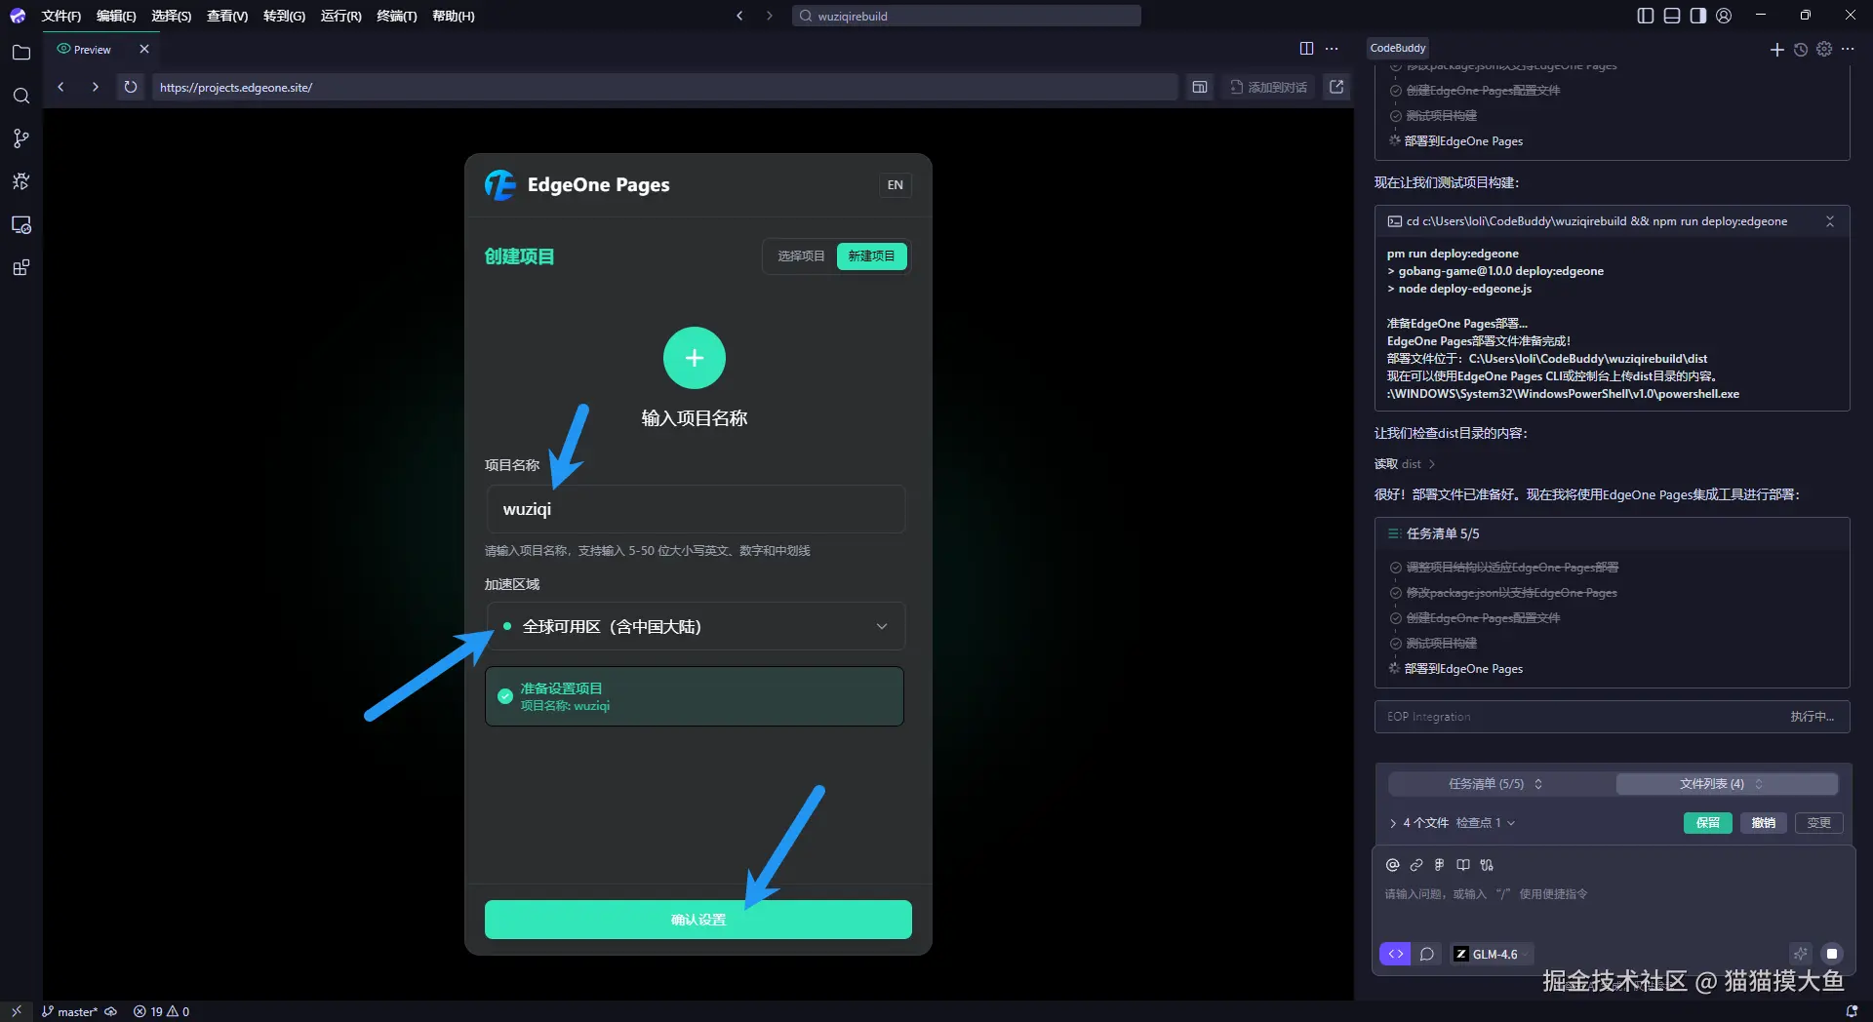Switch to code (craft) mode toggle
The width and height of the screenshot is (1873, 1022).
tap(1395, 954)
